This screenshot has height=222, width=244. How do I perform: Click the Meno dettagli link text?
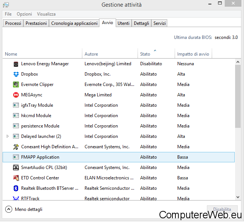[x=29, y=209]
